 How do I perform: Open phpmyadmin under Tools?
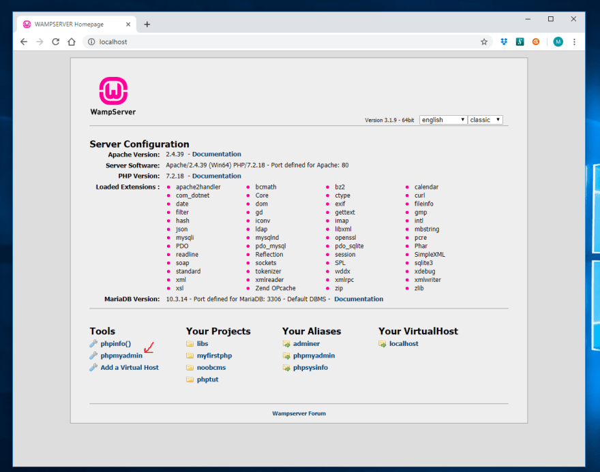click(121, 356)
